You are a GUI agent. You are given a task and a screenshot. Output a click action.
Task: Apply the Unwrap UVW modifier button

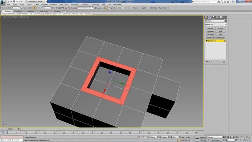(x=211, y=37)
